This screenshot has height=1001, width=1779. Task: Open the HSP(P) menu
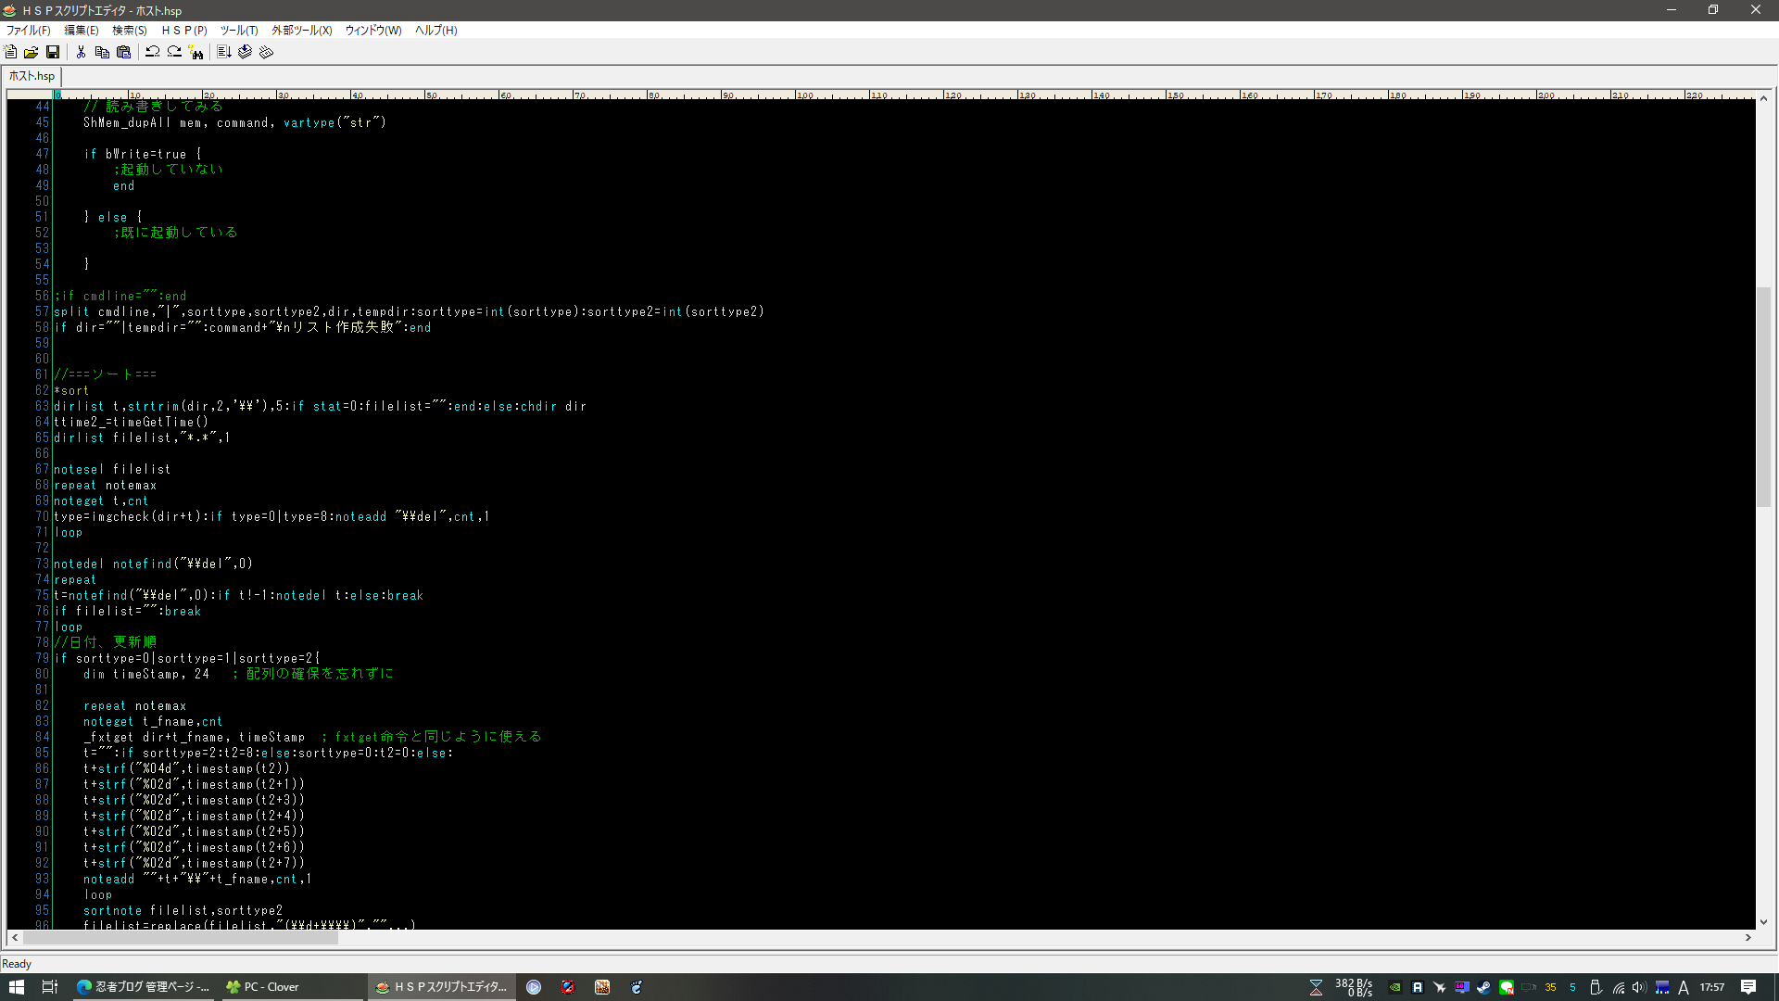[x=184, y=31]
